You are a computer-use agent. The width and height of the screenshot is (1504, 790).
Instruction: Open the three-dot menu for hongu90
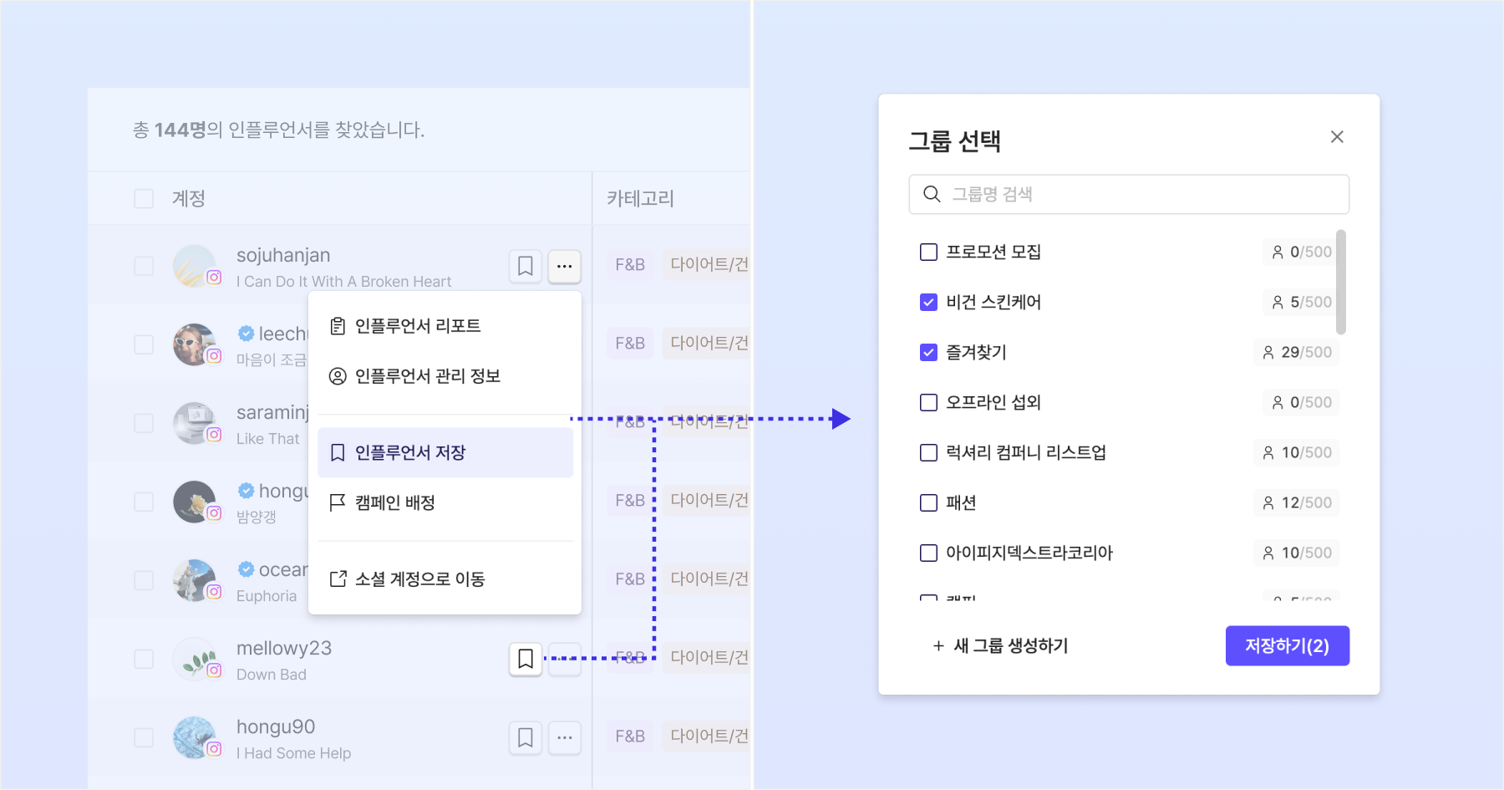[x=565, y=737]
